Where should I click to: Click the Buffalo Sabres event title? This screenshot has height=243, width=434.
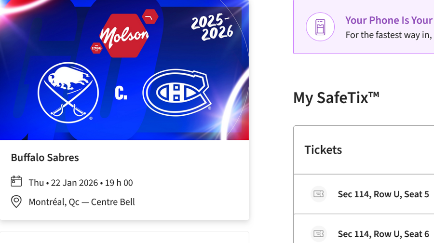coord(45,158)
